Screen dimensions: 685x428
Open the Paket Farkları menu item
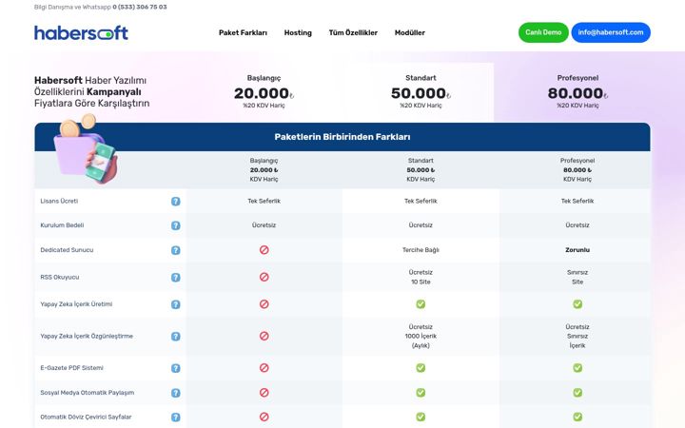point(243,32)
